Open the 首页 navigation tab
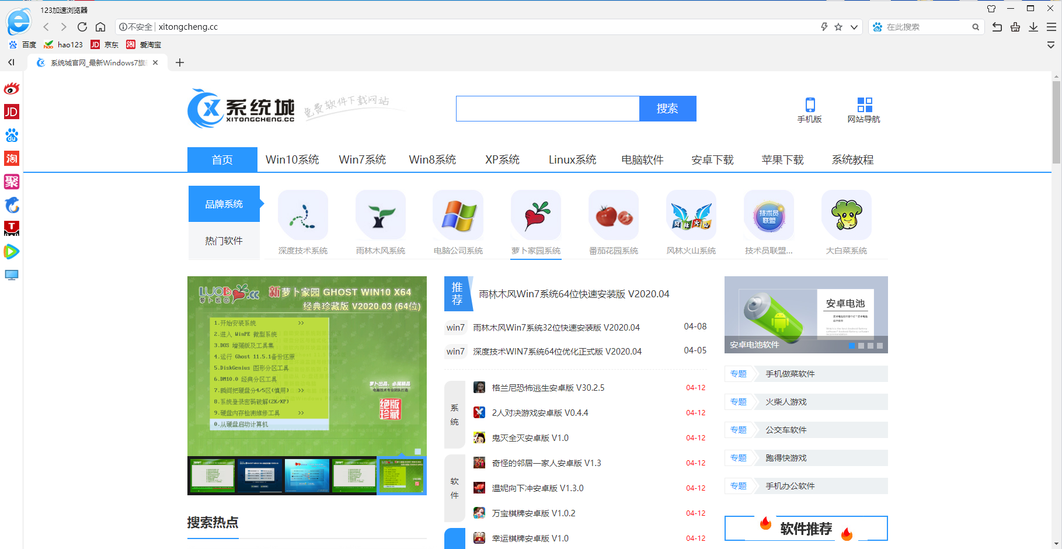This screenshot has width=1062, height=549. pos(222,159)
